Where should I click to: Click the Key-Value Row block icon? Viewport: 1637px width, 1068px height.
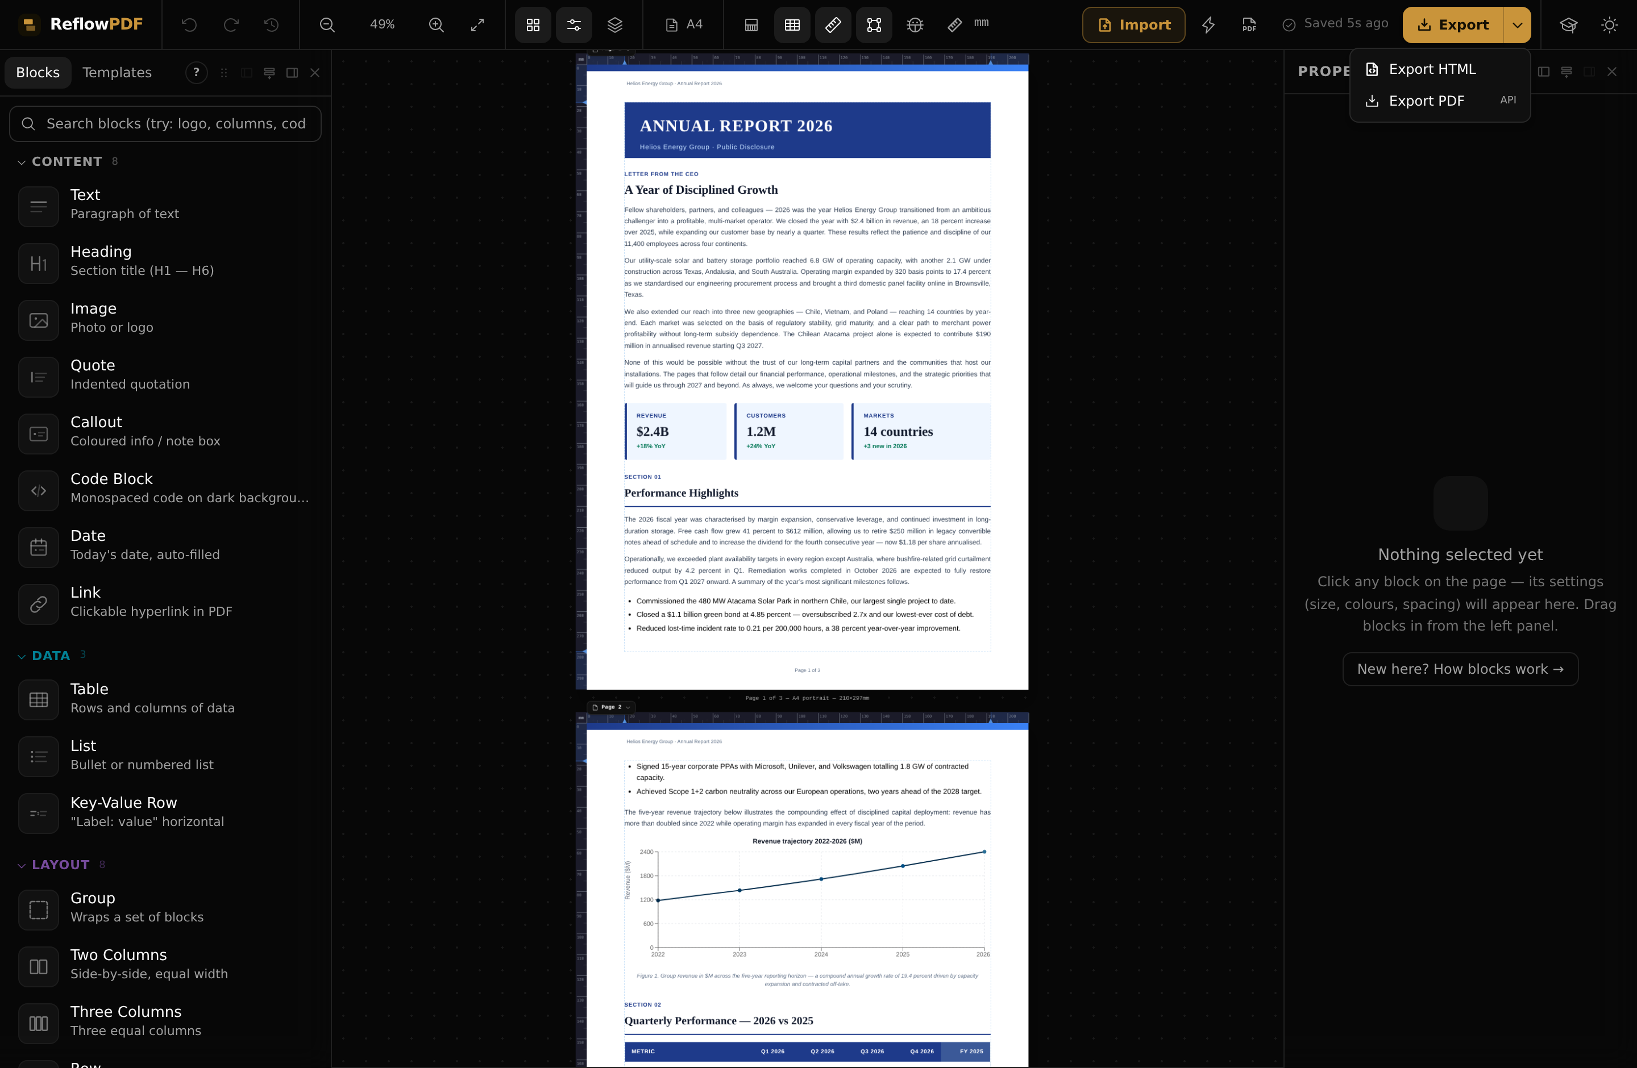click(x=39, y=813)
